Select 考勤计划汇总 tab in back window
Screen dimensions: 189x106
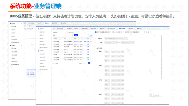(x=63, y=23)
